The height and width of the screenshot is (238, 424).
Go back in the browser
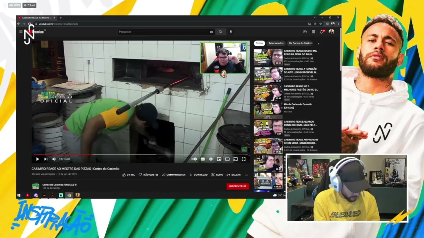tap(19, 24)
